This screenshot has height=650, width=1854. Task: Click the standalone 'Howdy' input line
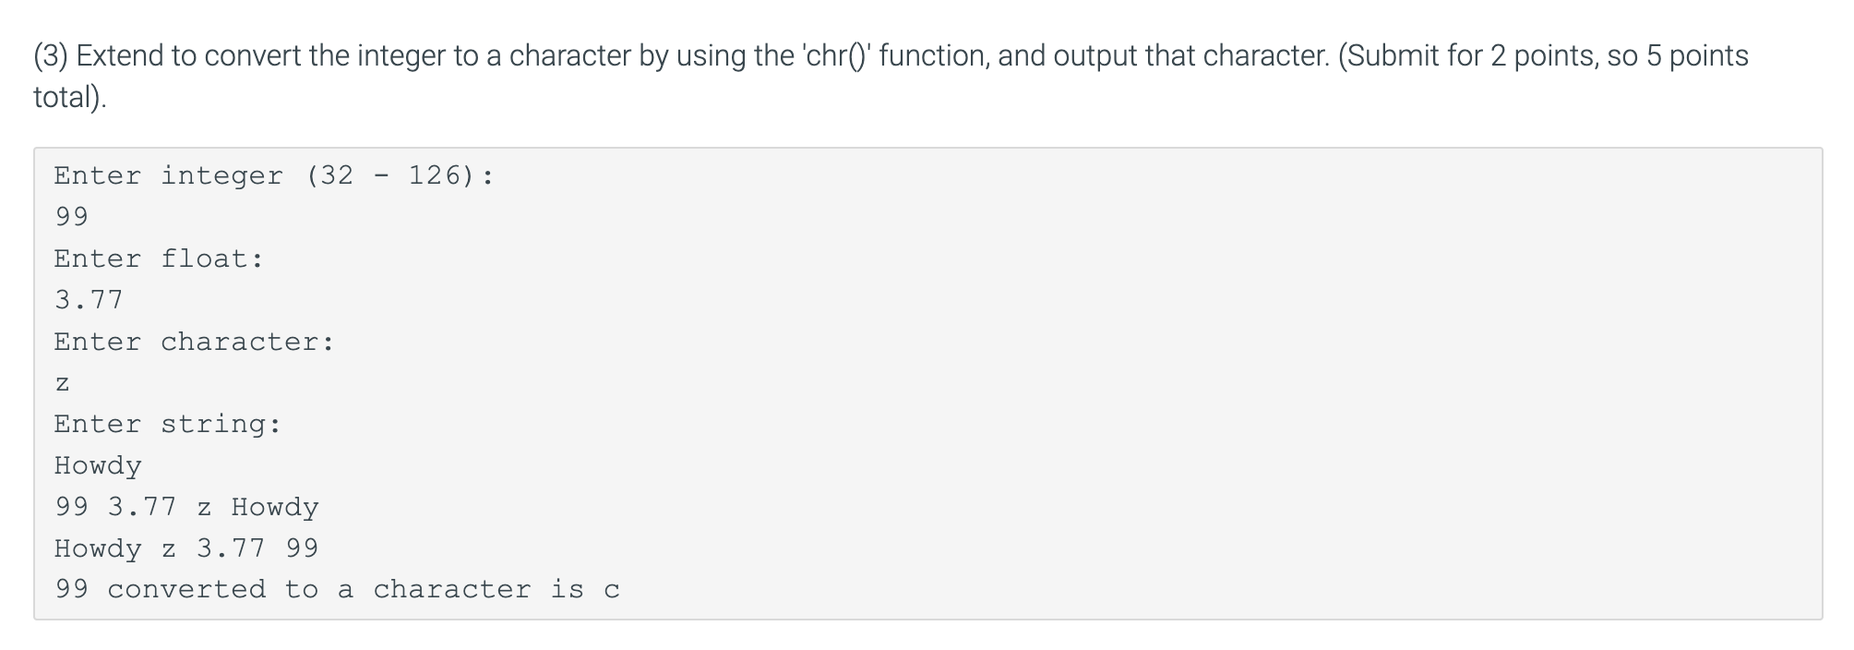click(98, 465)
